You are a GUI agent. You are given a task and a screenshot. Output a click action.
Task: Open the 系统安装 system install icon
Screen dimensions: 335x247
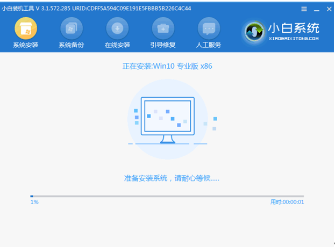click(x=26, y=28)
